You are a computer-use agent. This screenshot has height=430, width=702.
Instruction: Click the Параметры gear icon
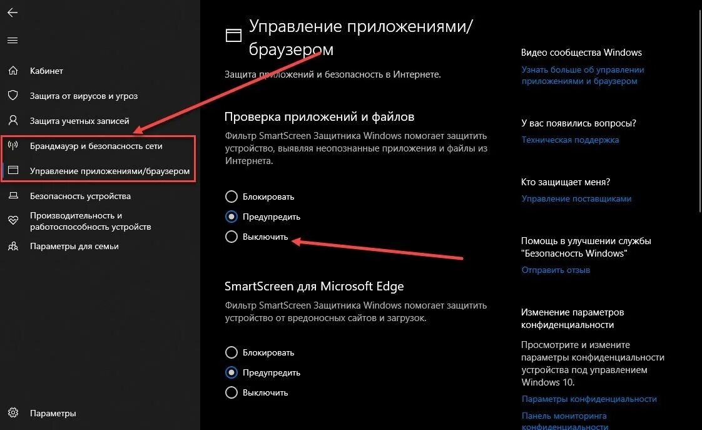[13, 413]
